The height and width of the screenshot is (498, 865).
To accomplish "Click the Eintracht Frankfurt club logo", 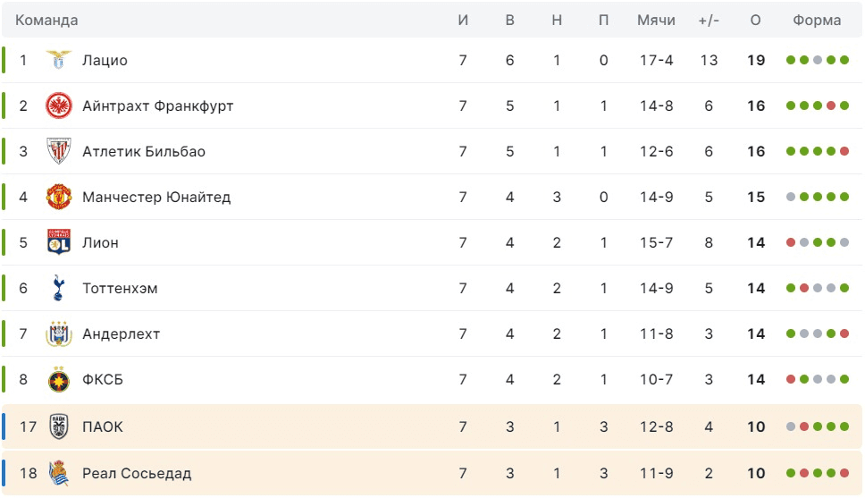I will click(58, 106).
